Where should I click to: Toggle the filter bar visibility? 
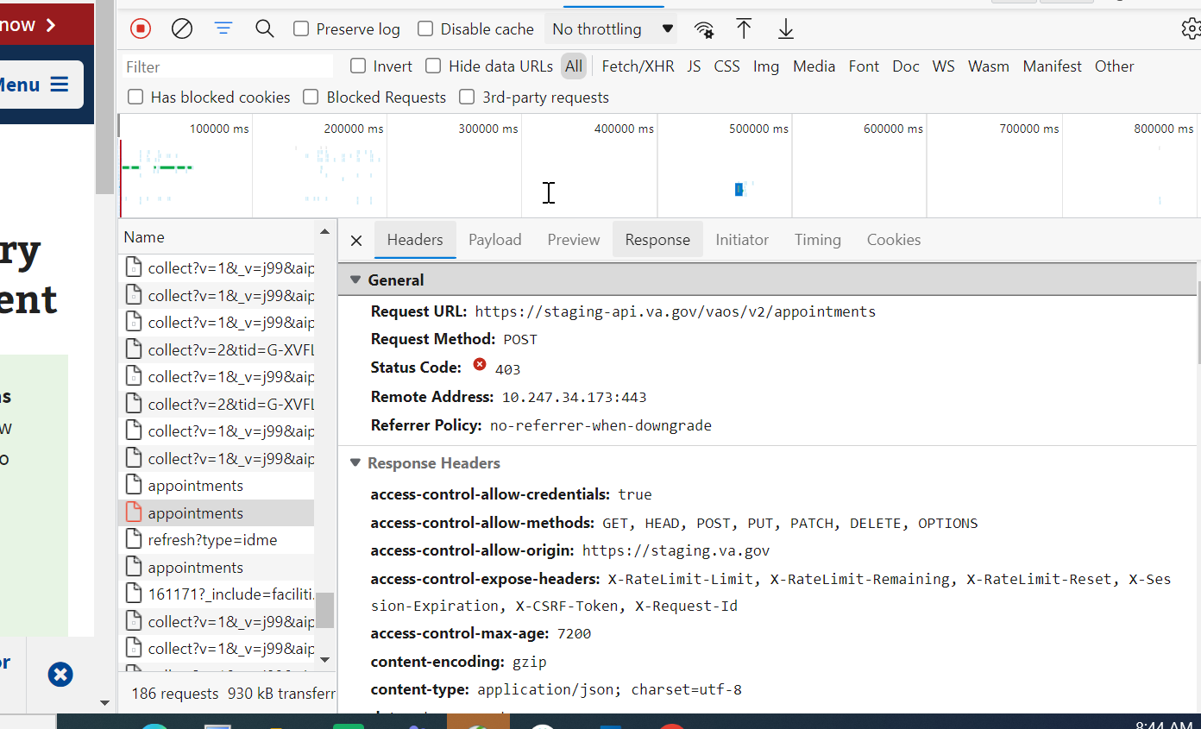(x=223, y=28)
